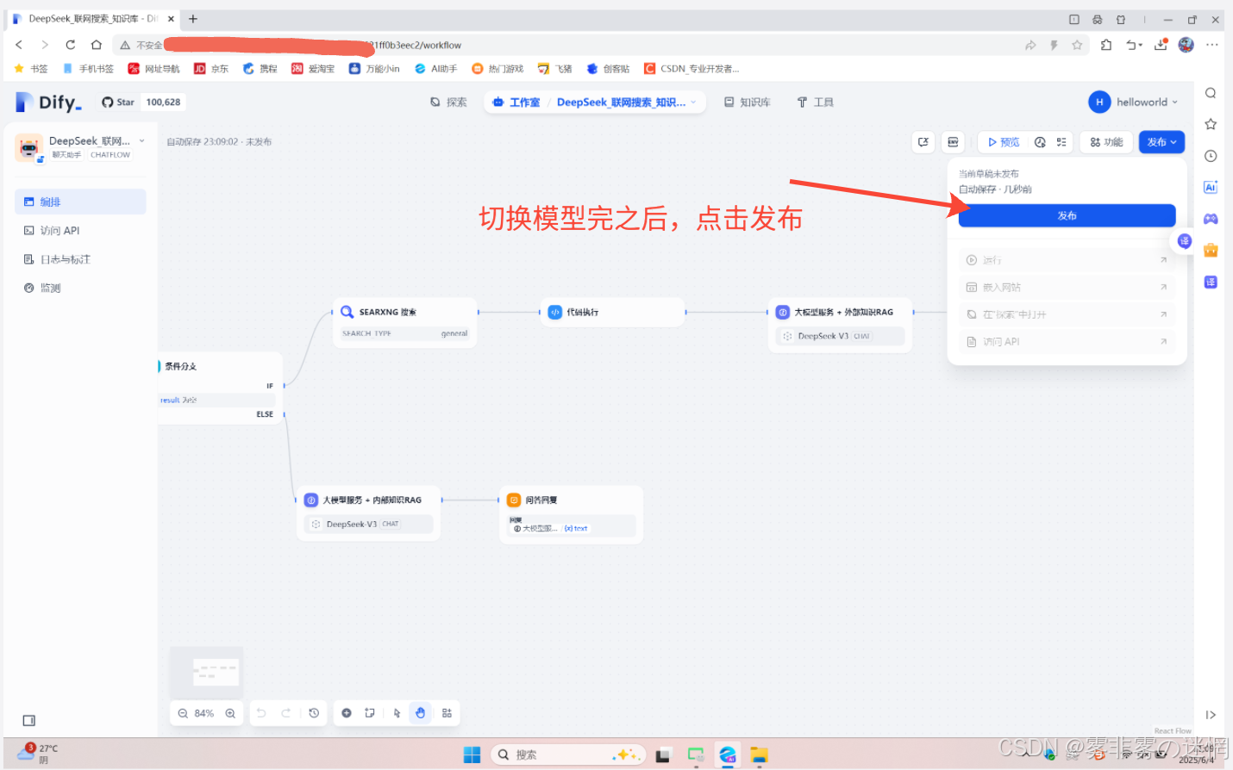Screen dimensions: 1233x770
Task: Select the 代码执行 code node
Action: [612, 312]
